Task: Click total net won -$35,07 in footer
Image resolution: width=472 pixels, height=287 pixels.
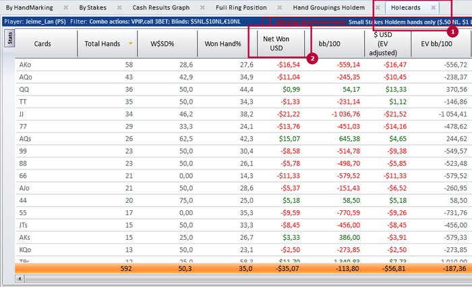Action: [287, 268]
